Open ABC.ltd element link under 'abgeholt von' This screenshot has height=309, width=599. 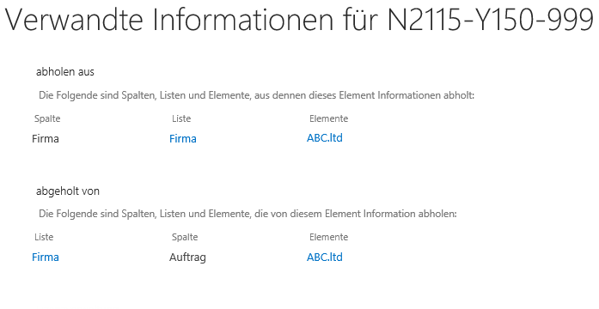[x=324, y=257]
